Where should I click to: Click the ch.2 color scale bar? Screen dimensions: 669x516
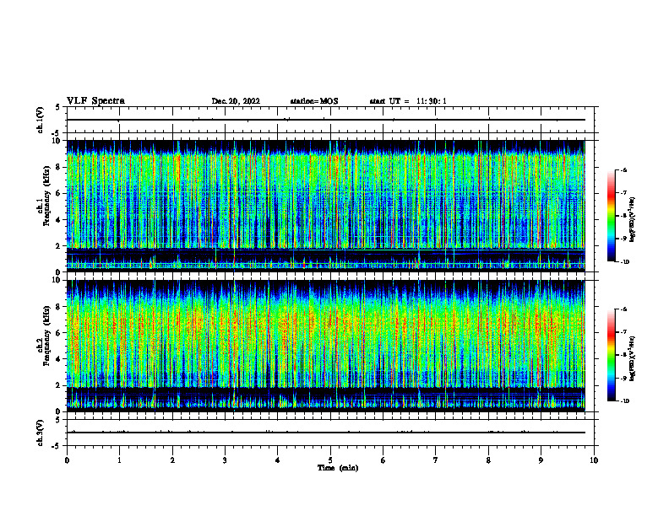[x=611, y=355]
